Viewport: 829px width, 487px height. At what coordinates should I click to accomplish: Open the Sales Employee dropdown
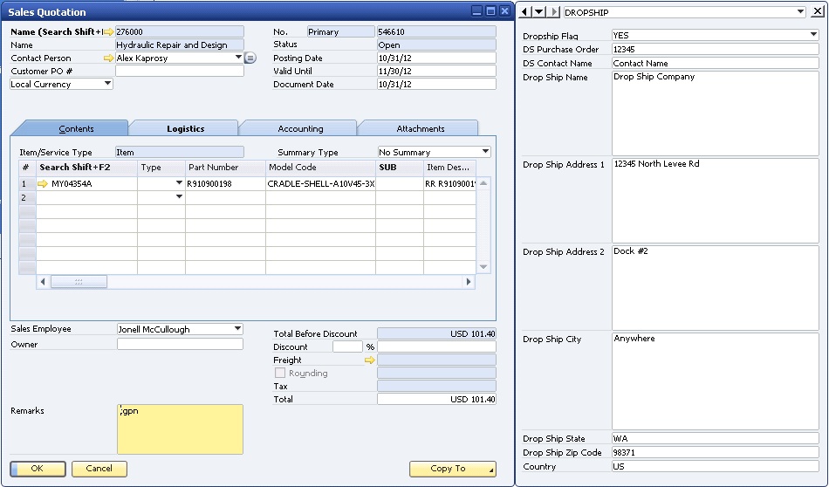(x=237, y=329)
